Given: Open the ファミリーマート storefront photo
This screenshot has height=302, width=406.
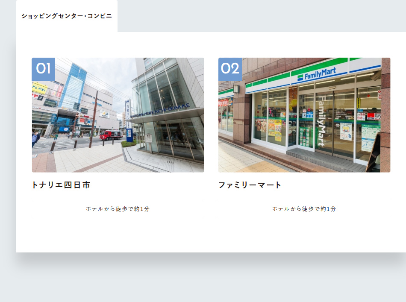Looking at the screenshot, I should click(x=304, y=115).
